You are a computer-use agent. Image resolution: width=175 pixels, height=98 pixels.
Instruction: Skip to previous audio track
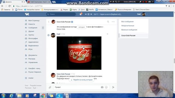click(86, 14)
